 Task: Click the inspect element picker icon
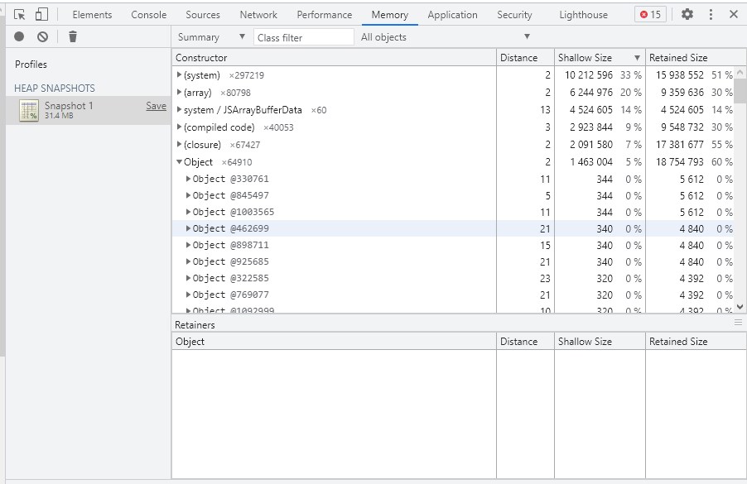coord(20,15)
